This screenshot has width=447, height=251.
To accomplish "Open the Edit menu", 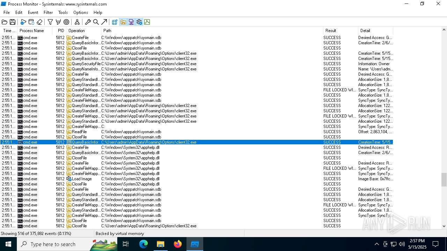I will (19, 13).
